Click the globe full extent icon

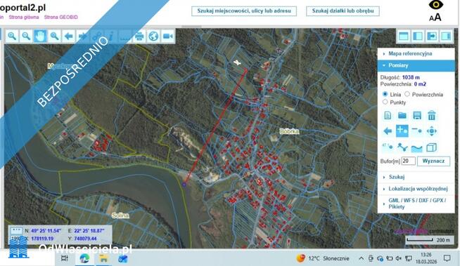pyautogui.click(x=153, y=36)
